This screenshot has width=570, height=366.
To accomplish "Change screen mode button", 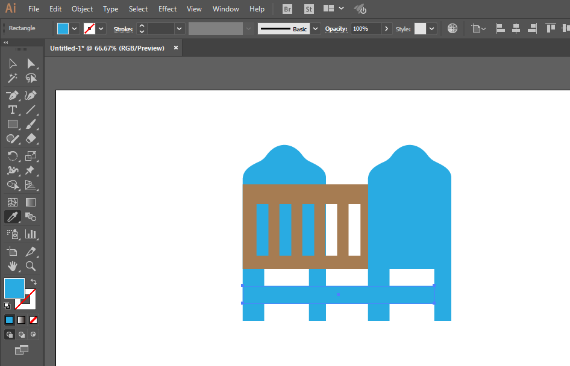I will [22, 350].
